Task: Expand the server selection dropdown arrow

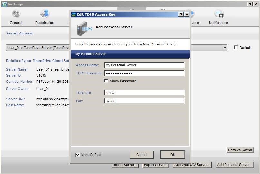Action: pos(225,48)
